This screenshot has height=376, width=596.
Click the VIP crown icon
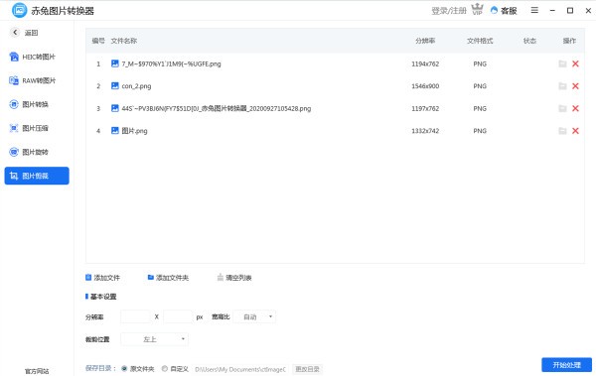[x=477, y=9]
